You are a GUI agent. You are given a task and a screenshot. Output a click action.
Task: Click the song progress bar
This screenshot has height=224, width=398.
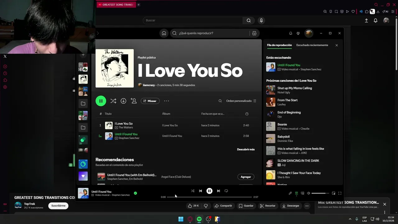tap(209, 197)
